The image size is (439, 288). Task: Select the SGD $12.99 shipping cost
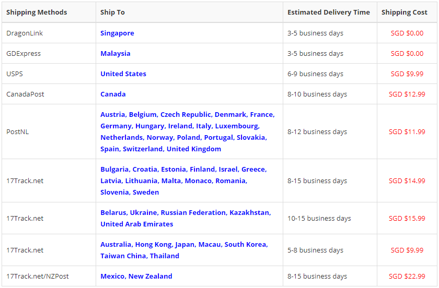pyautogui.click(x=407, y=94)
